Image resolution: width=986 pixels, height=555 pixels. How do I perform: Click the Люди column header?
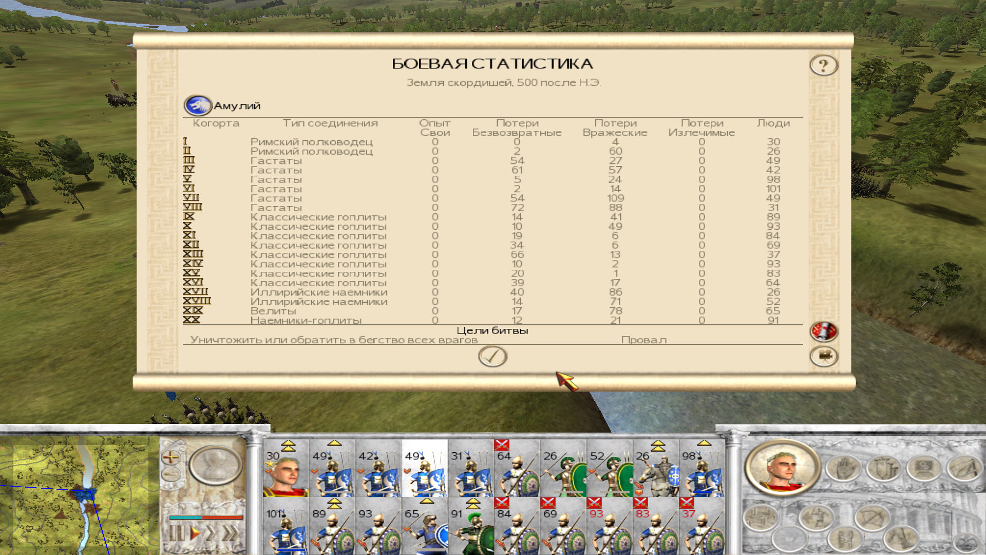773,123
